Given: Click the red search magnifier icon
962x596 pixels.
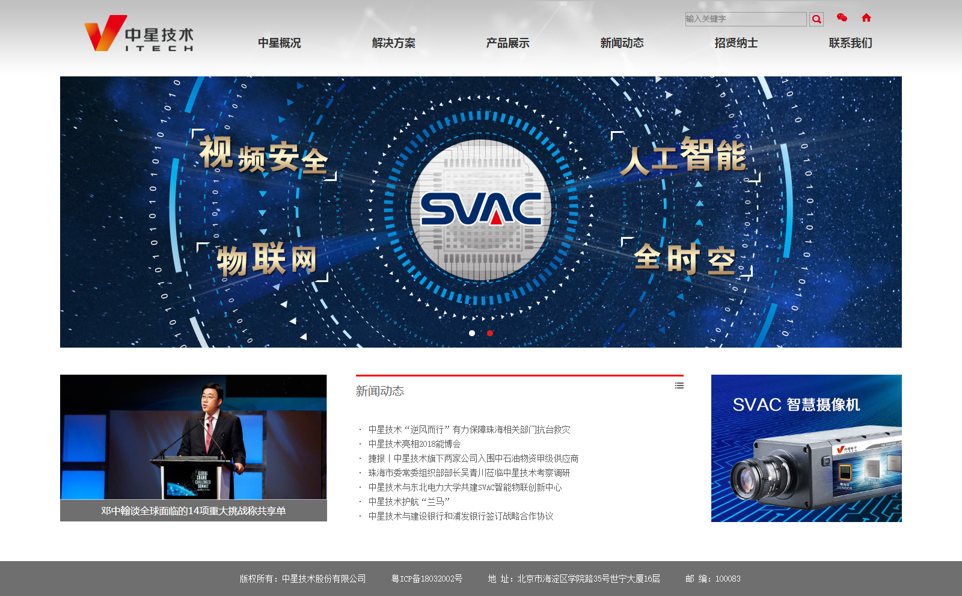Looking at the screenshot, I should click(816, 19).
